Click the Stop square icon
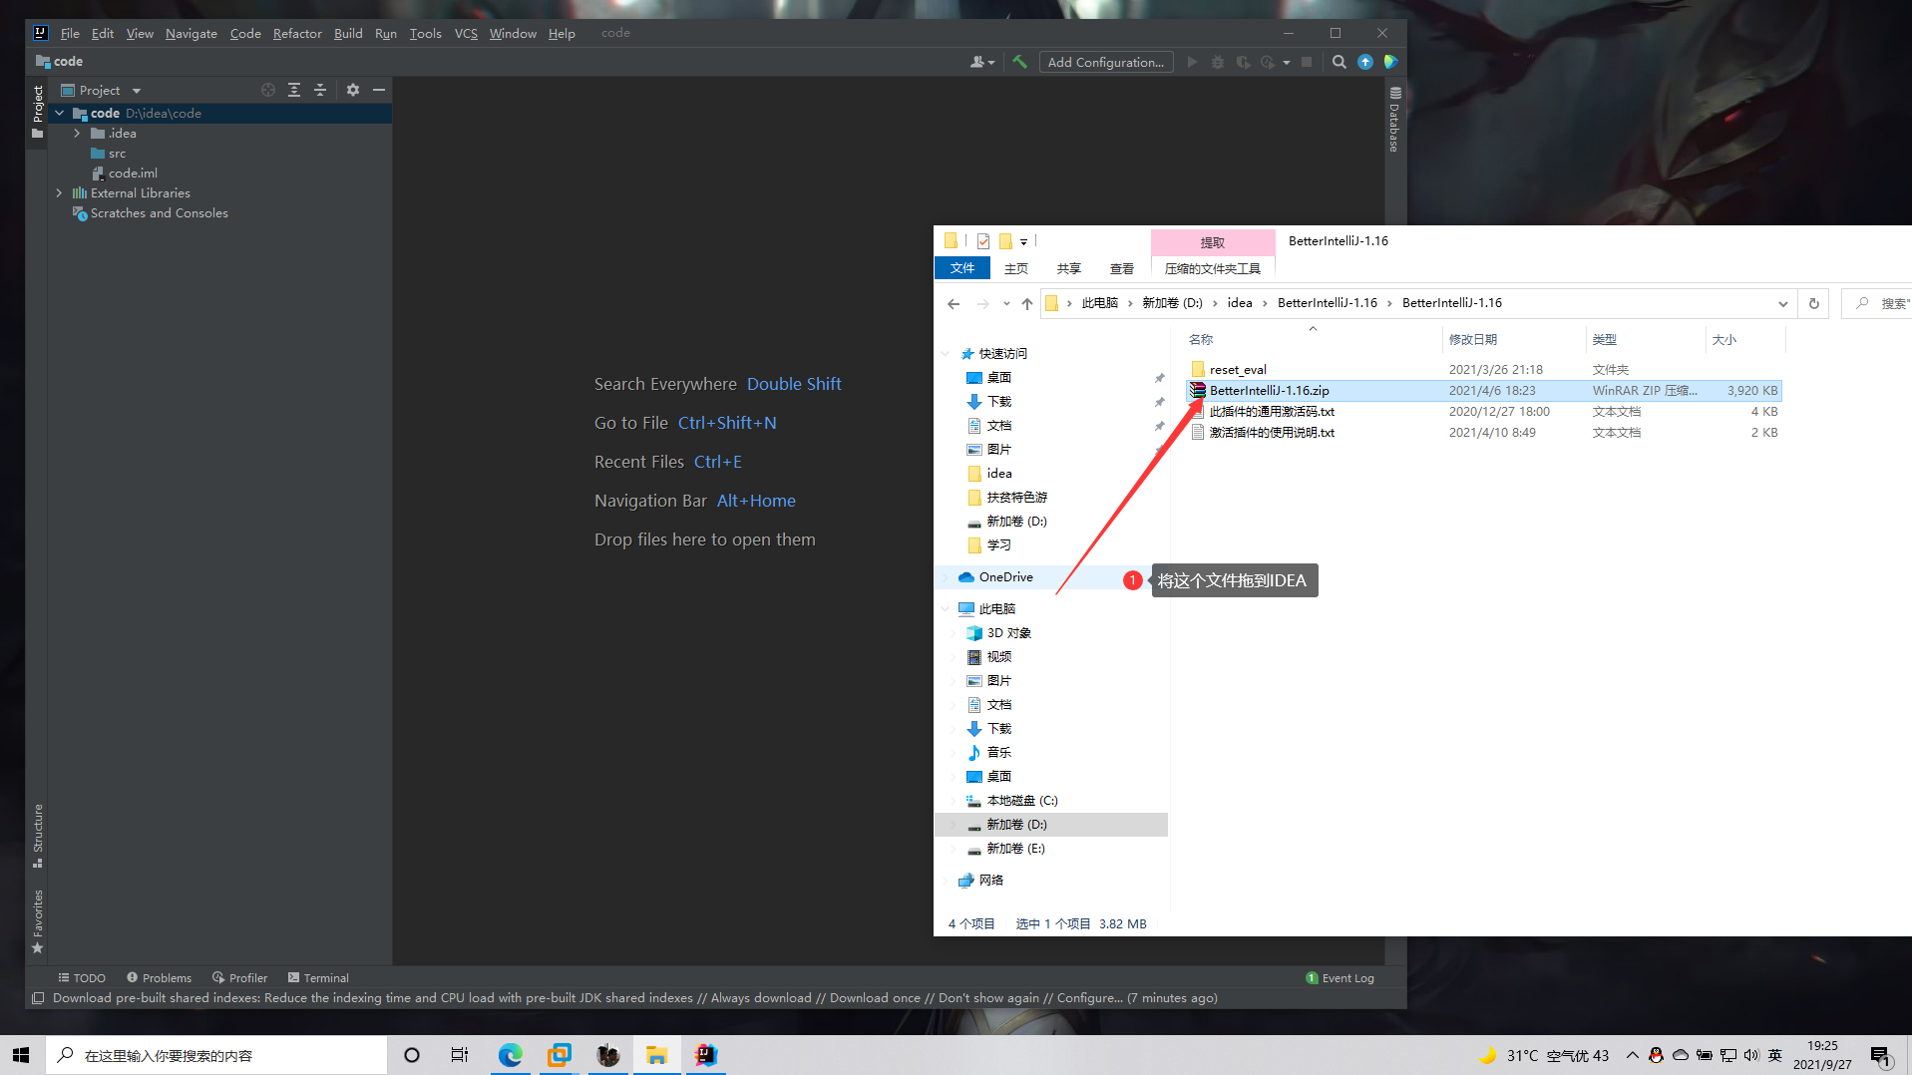Screen dimensions: 1912x1075 tap(1307, 62)
